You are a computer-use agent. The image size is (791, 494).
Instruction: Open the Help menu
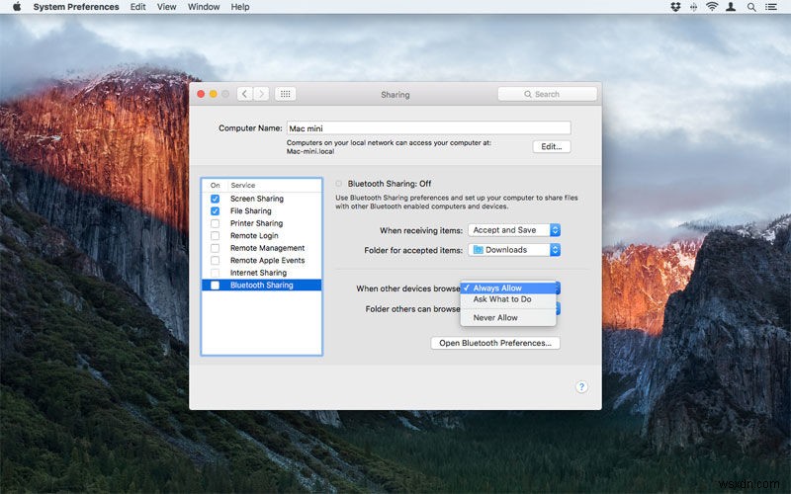pyautogui.click(x=240, y=7)
